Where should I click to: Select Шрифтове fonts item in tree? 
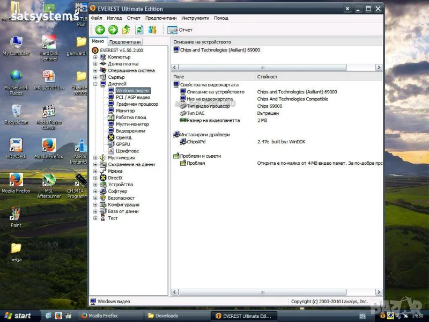[x=127, y=151]
